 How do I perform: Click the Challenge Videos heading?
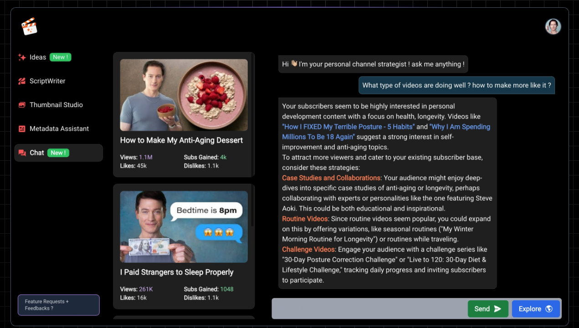(x=309, y=249)
